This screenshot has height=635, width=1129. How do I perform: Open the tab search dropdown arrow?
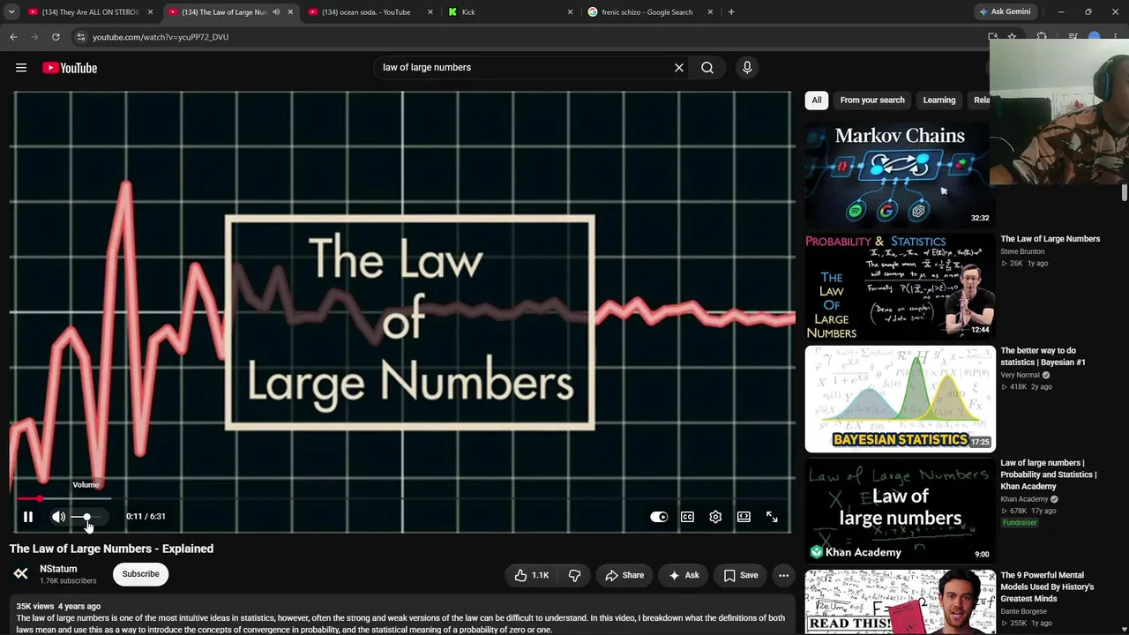pos(11,12)
